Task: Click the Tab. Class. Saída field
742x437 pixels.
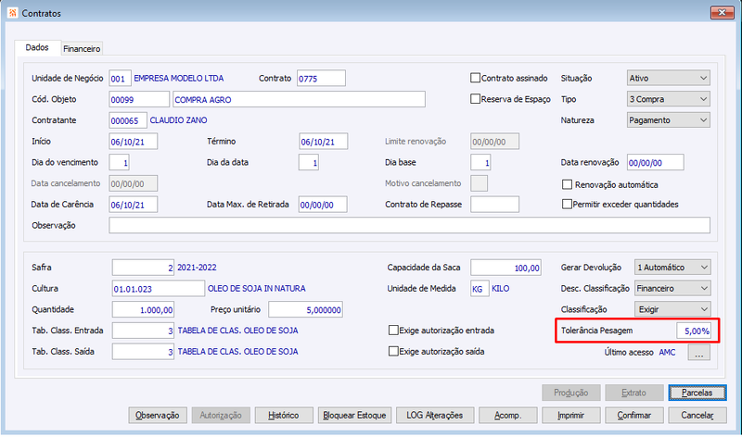Action: pos(143,352)
